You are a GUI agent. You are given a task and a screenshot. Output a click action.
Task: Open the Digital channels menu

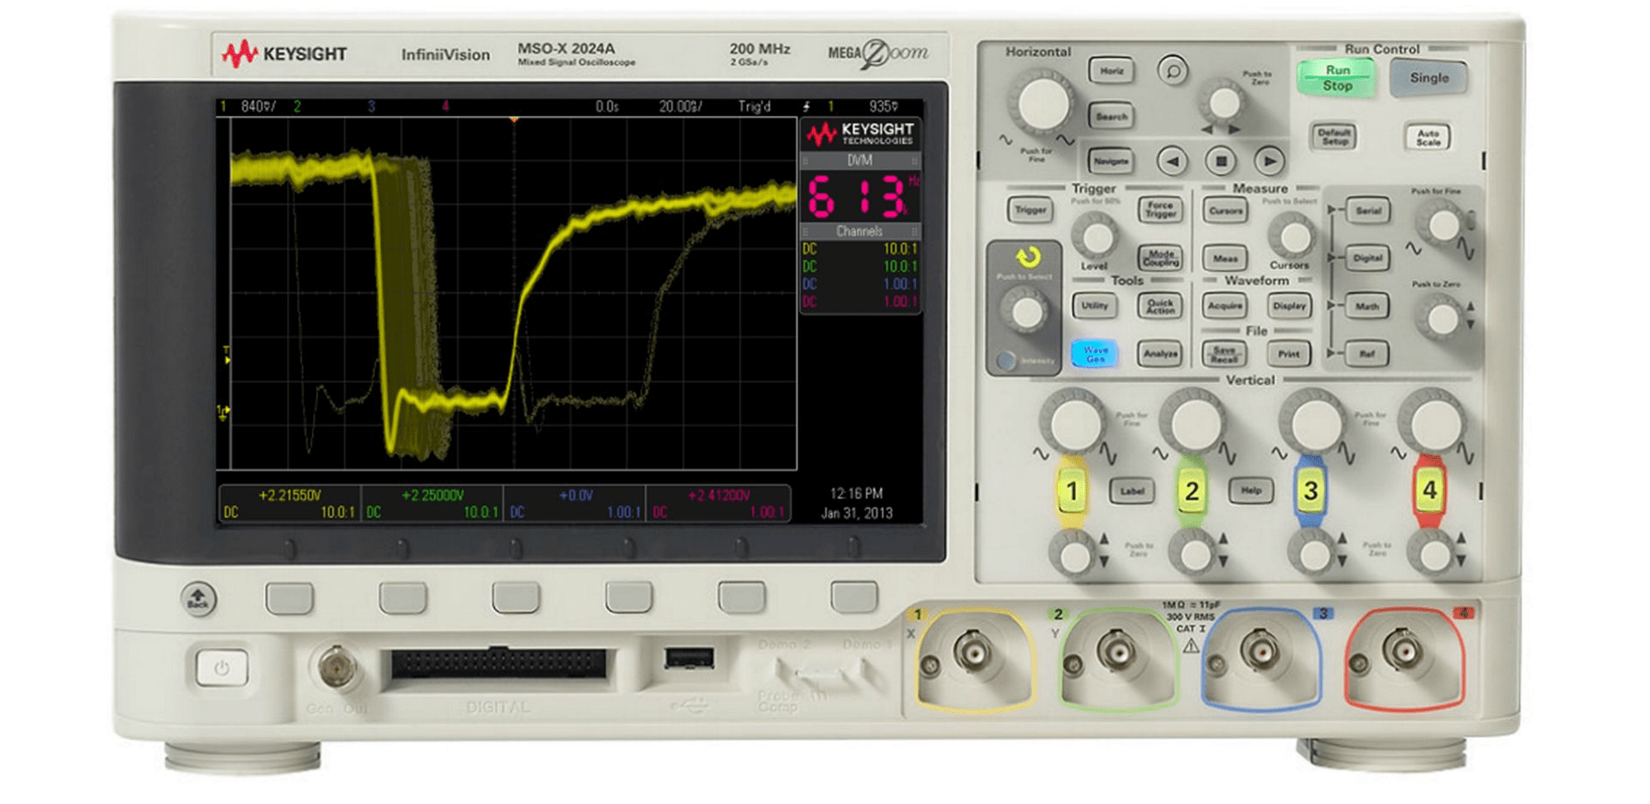(1366, 259)
